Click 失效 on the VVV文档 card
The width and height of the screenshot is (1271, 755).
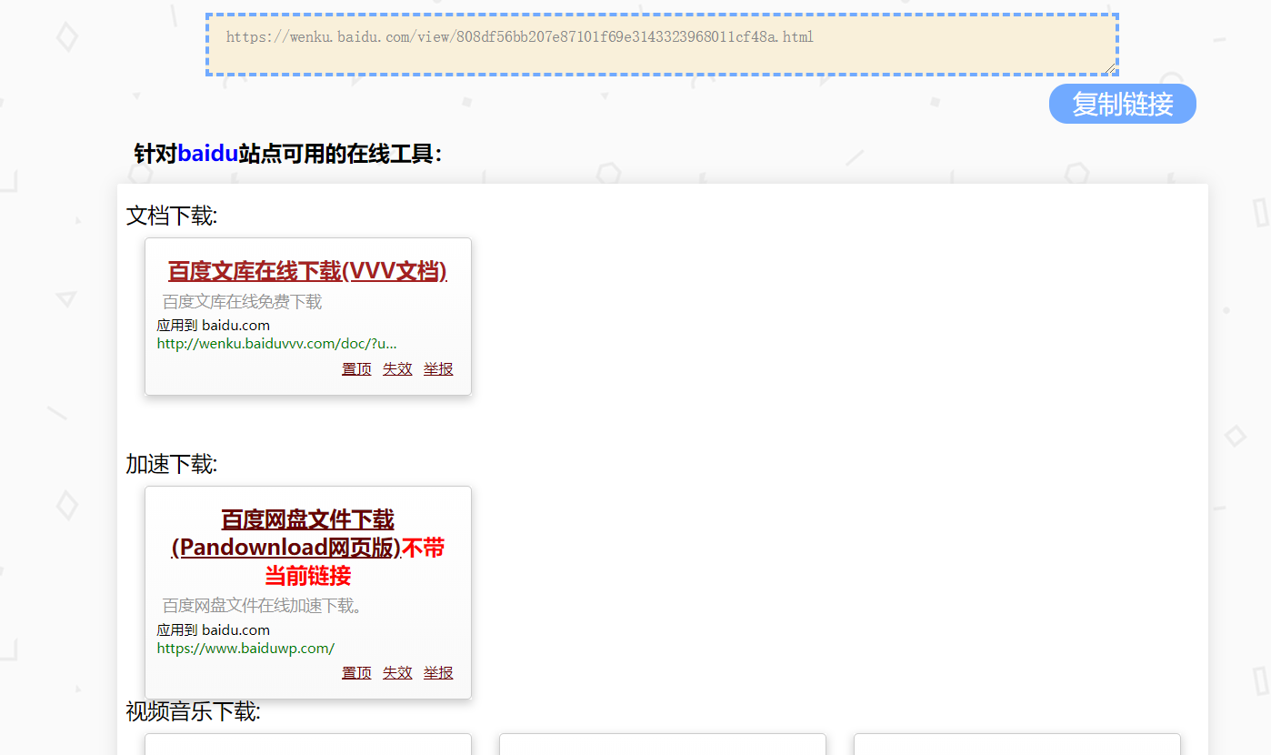pos(397,368)
